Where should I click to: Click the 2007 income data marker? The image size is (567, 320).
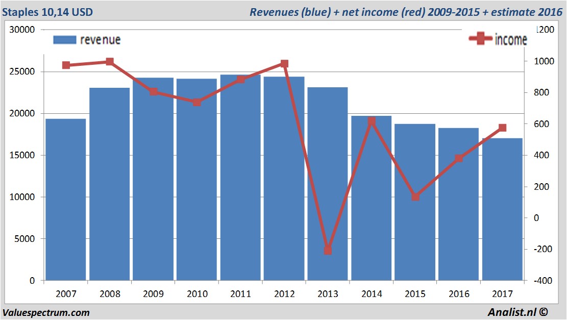66,65
